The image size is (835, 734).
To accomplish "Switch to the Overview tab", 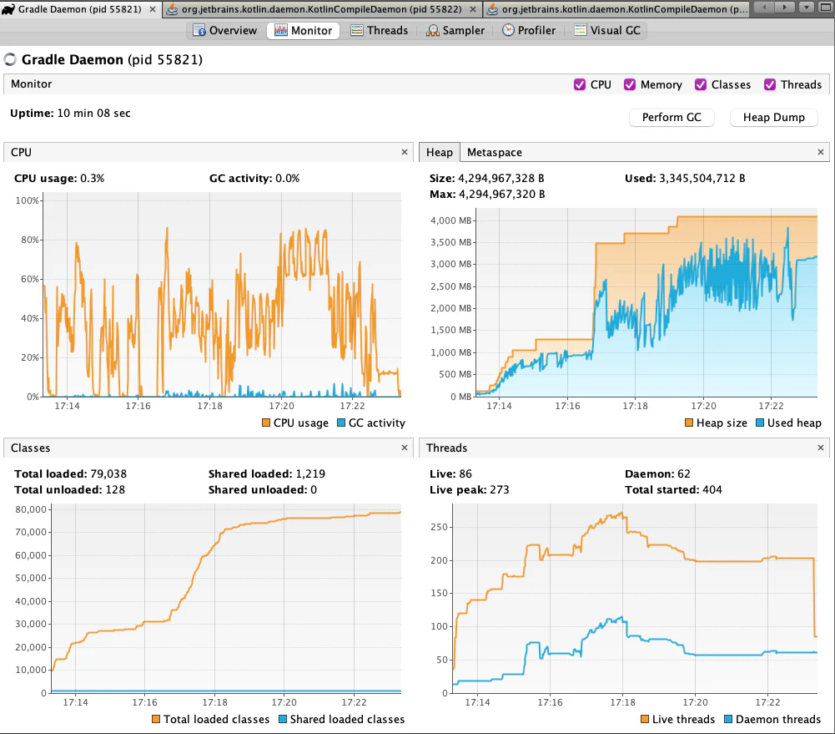I will click(224, 30).
